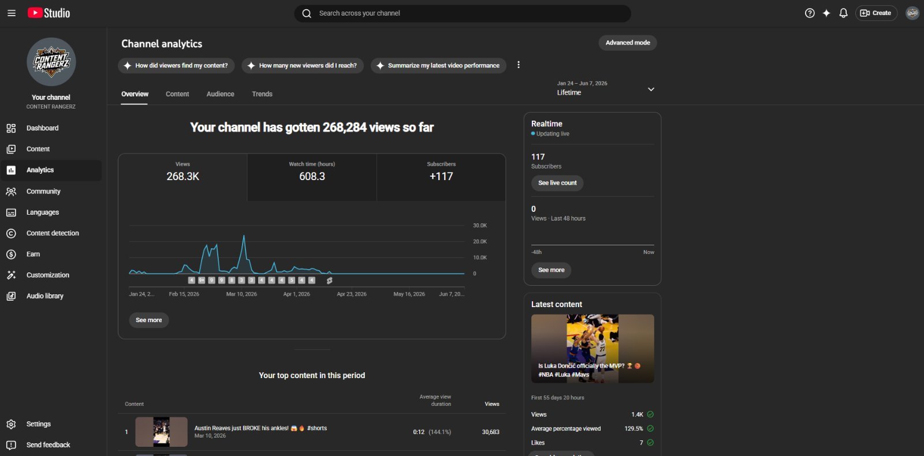The height and width of the screenshot is (456, 924).
Task: Open Earn in the sidebar
Action: pyautogui.click(x=51, y=254)
